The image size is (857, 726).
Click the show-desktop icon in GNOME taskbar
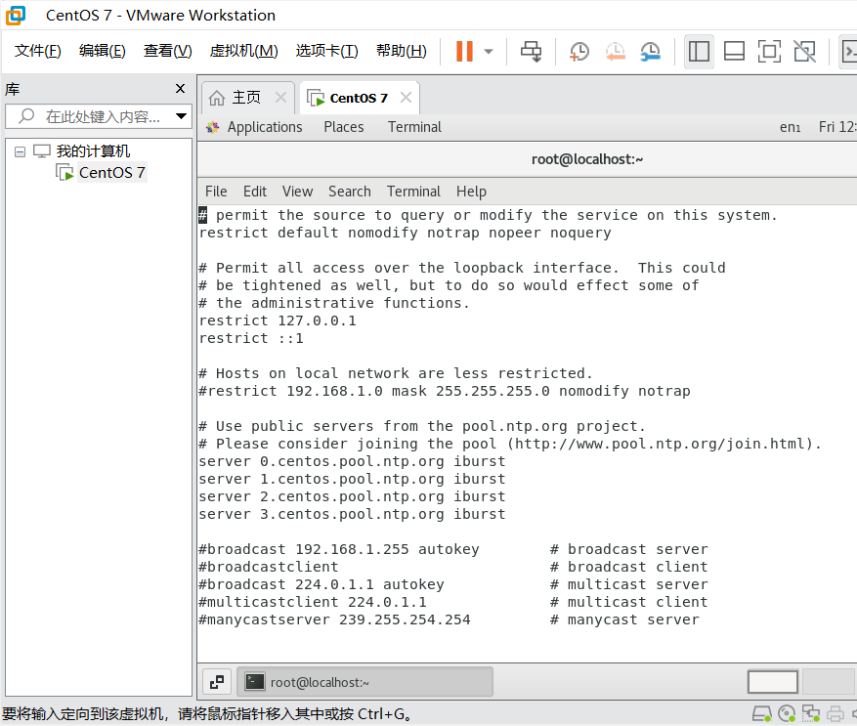[217, 682]
